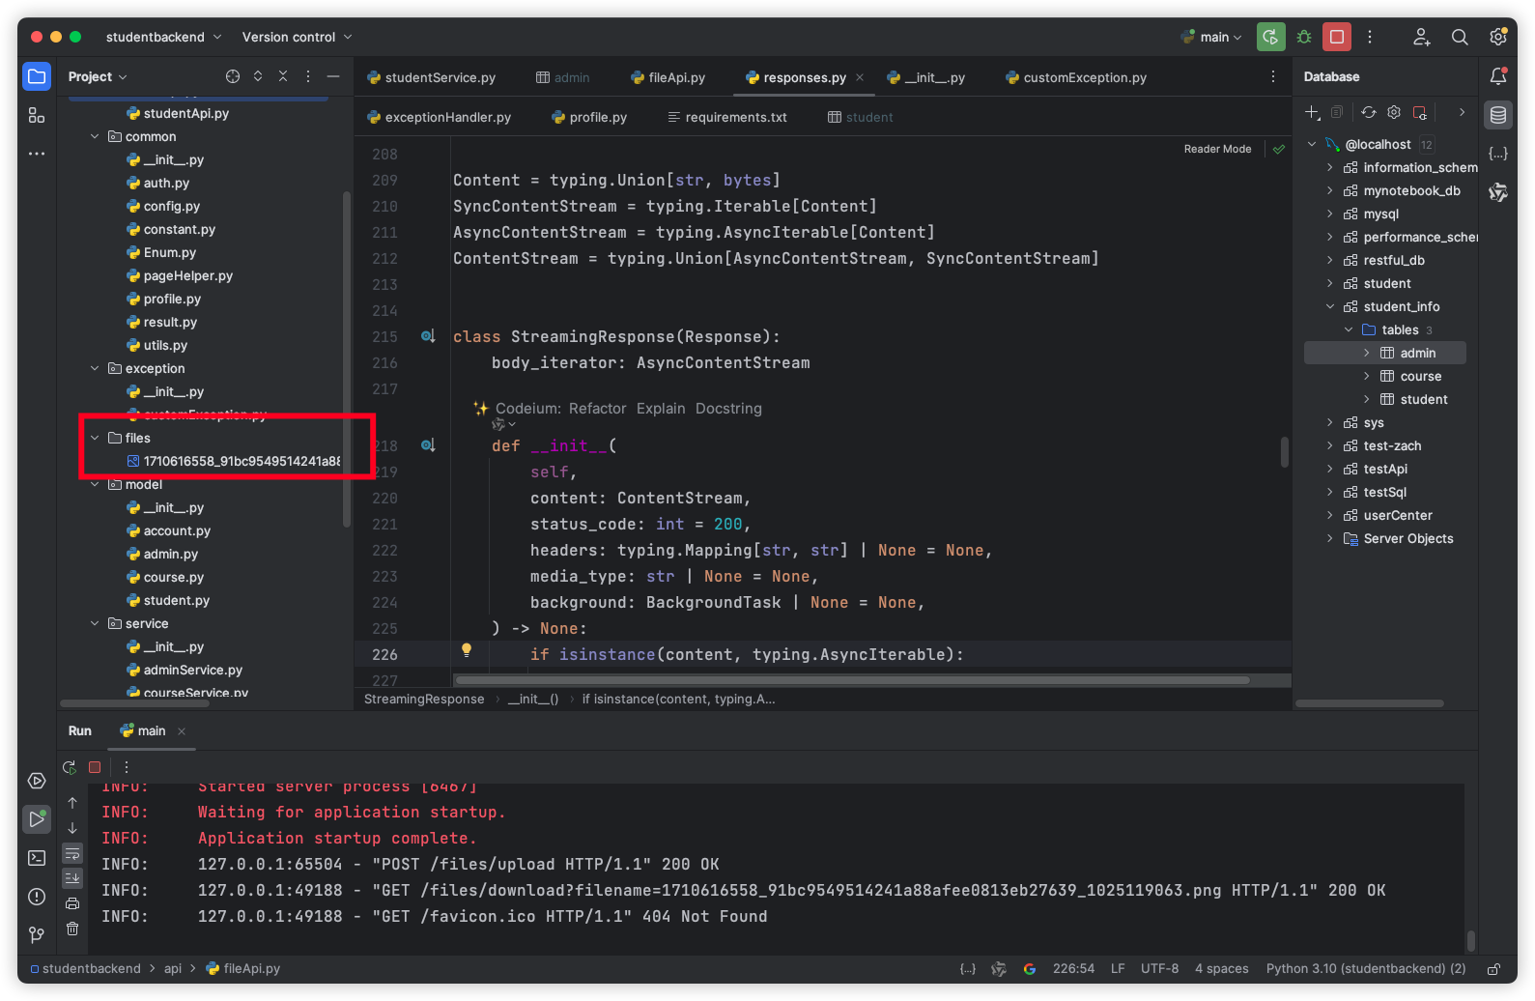Screen dimensions: 1535x1001
Task: Refresh the database data source
Action: 1369,112
